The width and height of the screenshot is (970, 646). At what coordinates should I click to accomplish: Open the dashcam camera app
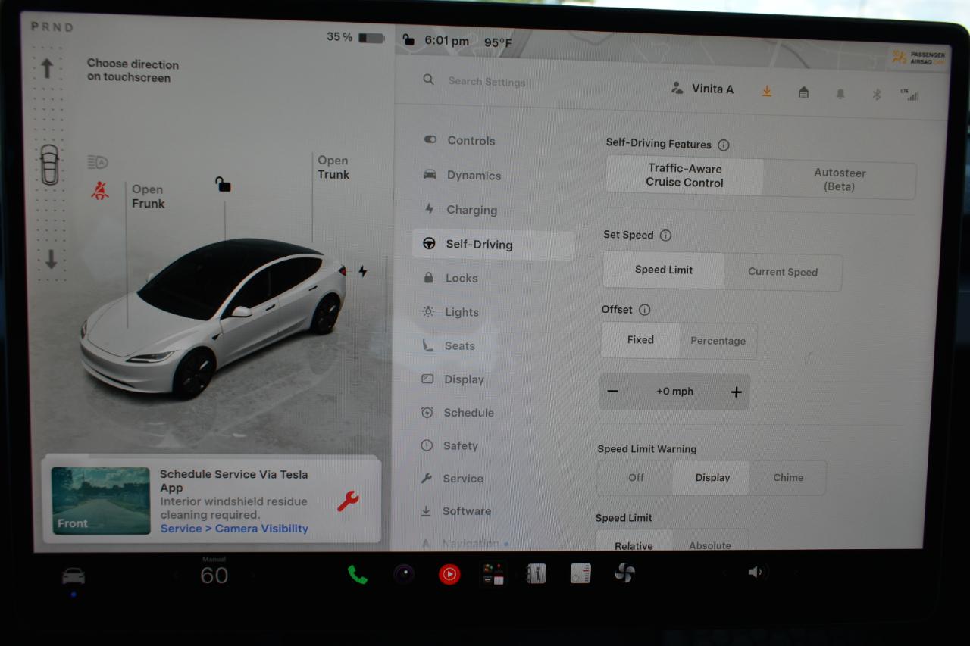click(x=404, y=575)
